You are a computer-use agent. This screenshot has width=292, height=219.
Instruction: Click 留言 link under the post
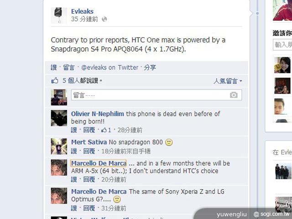[69, 68]
